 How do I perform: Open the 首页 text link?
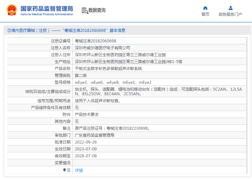point(205,14)
